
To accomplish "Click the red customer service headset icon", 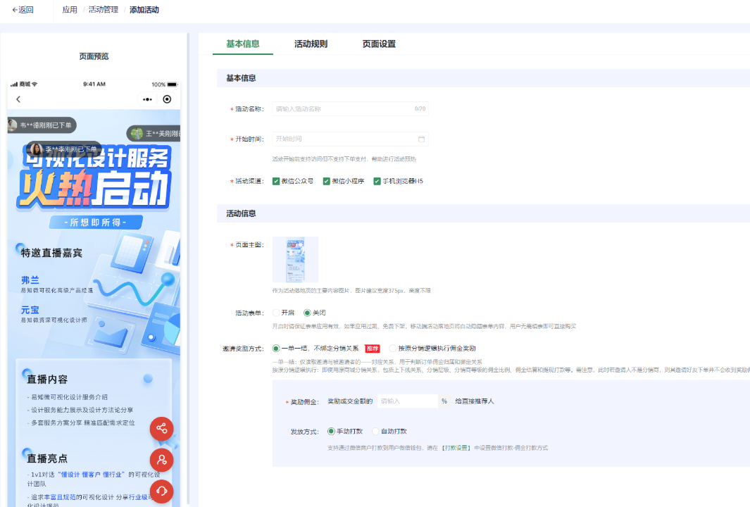I will point(161,491).
